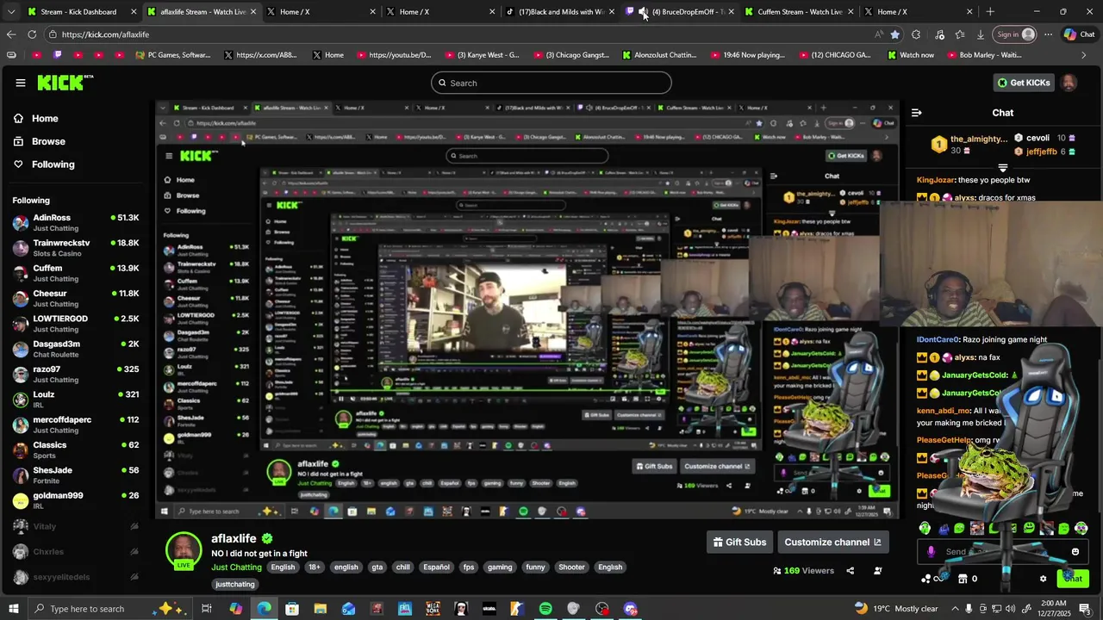The height and width of the screenshot is (620, 1103).
Task: Open the Watch now bookmark
Action: (911, 55)
